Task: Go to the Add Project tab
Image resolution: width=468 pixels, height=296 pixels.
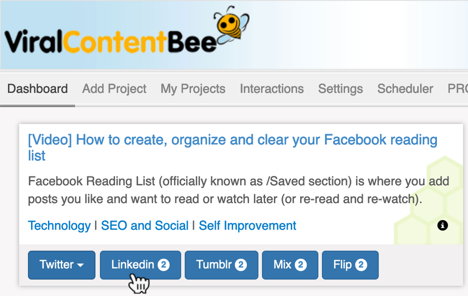Action: [114, 89]
